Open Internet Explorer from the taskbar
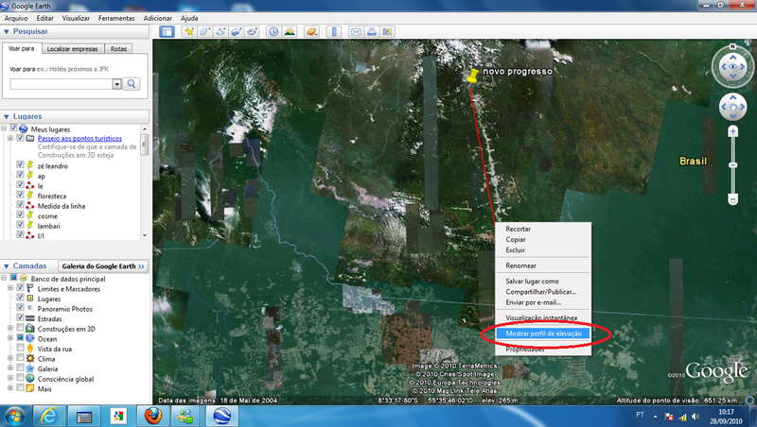This screenshot has height=427, width=757. click(49, 416)
